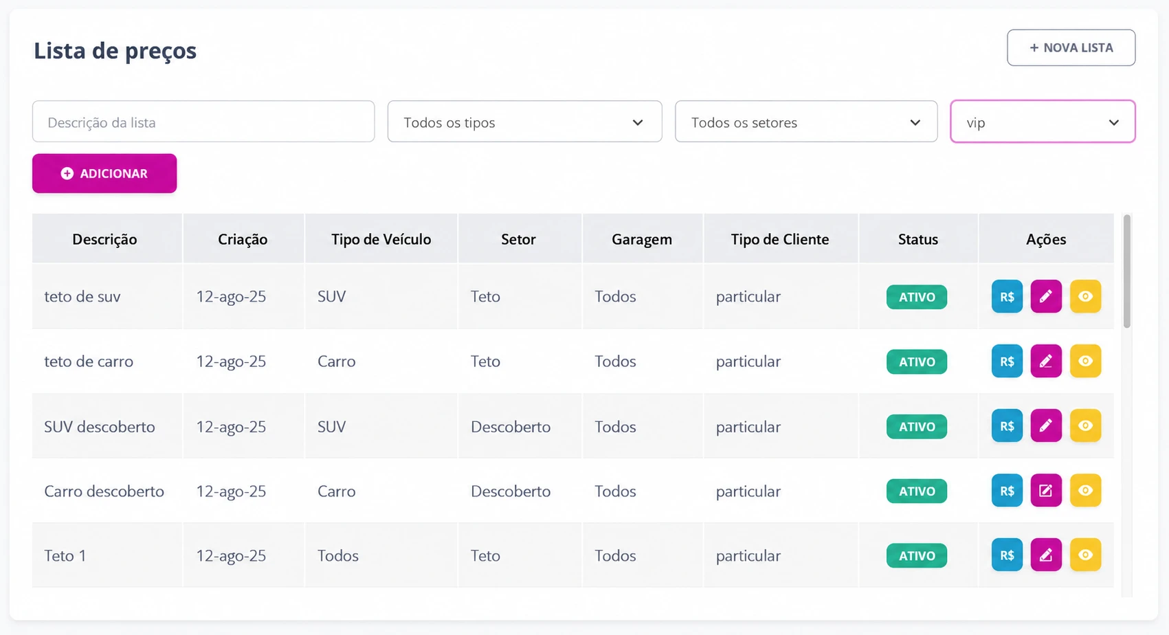Click the Ações column header

[x=1046, y=238]
